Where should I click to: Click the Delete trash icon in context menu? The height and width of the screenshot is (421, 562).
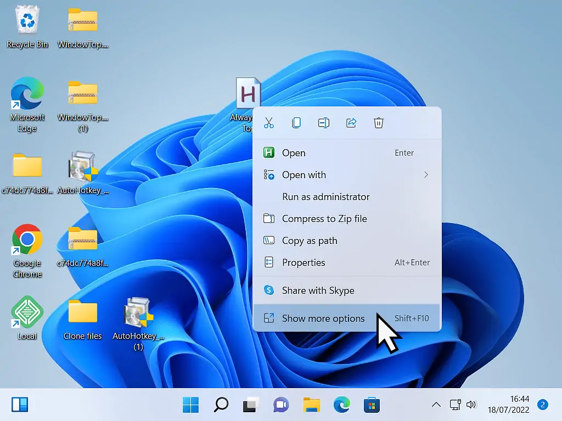379,123
